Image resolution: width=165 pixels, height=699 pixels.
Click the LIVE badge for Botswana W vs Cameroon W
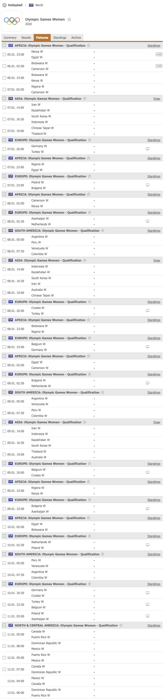point(159,66)
